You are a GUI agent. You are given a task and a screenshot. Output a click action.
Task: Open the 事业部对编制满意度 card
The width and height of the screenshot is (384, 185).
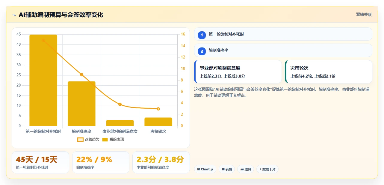[x=238, y=72]
